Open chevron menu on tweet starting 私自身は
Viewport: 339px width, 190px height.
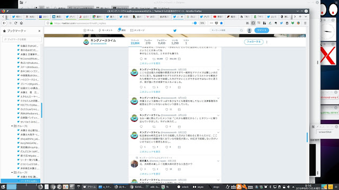pyautogui.click(x=218, y=132)
